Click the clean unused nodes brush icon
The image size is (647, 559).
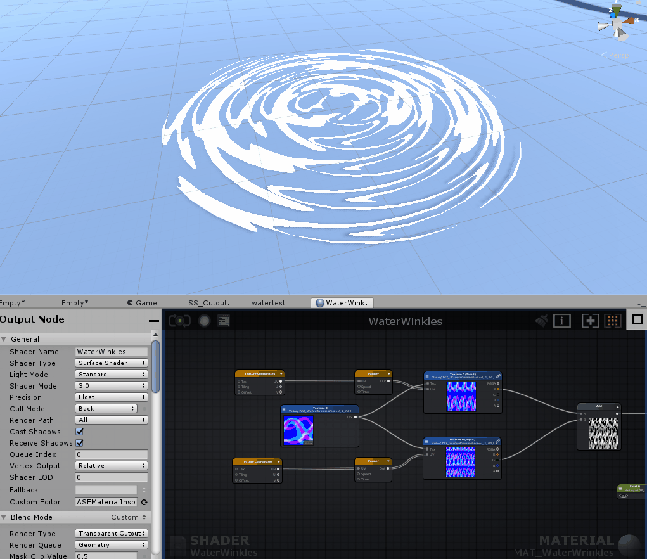click(x=542, y=321)
